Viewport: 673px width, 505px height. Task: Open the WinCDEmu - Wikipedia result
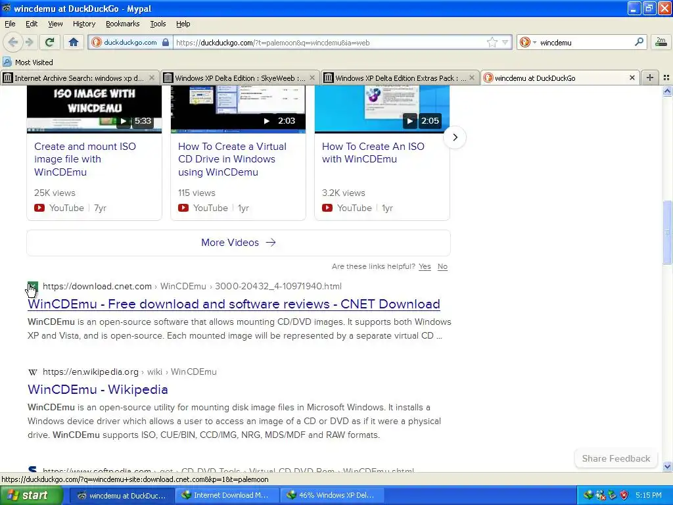coord(98,389)
